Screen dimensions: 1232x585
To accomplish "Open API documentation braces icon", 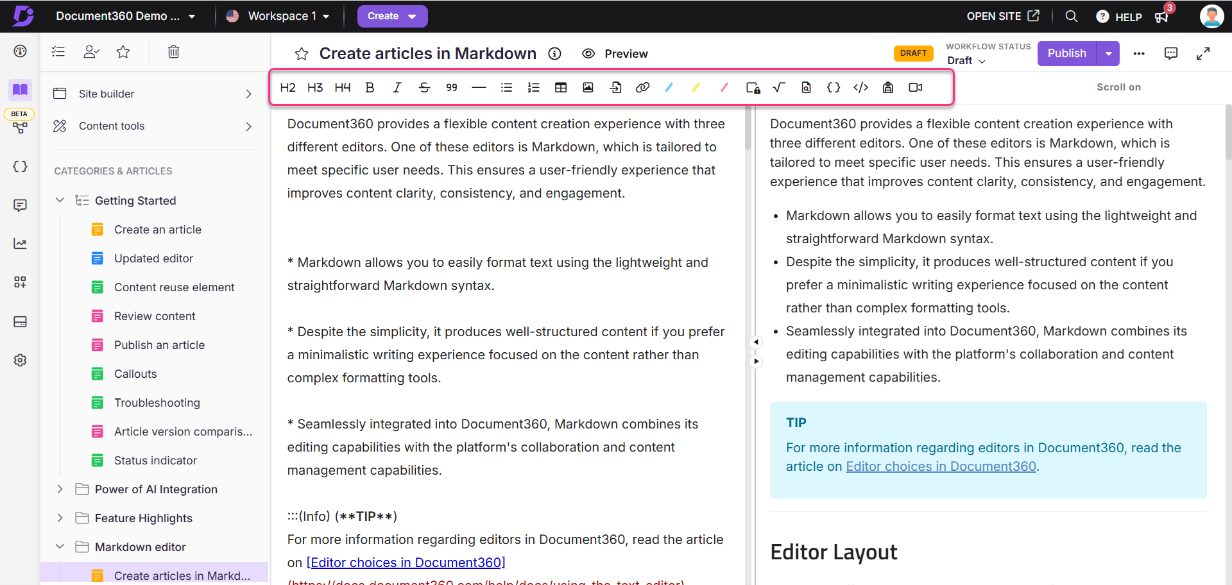I will tap(20, 167).
